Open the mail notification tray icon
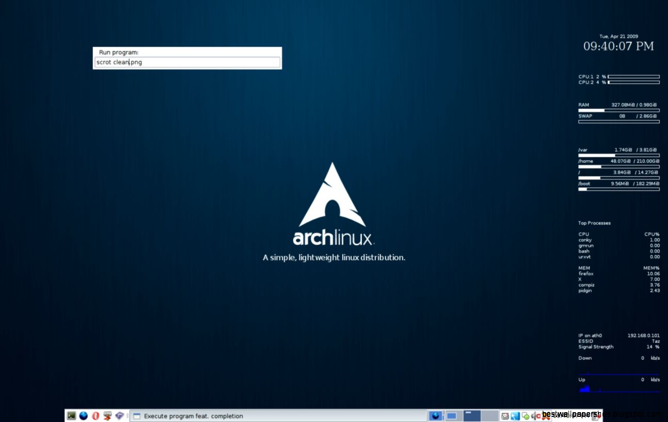Screen dimensions: 668x422 [505, 416]
